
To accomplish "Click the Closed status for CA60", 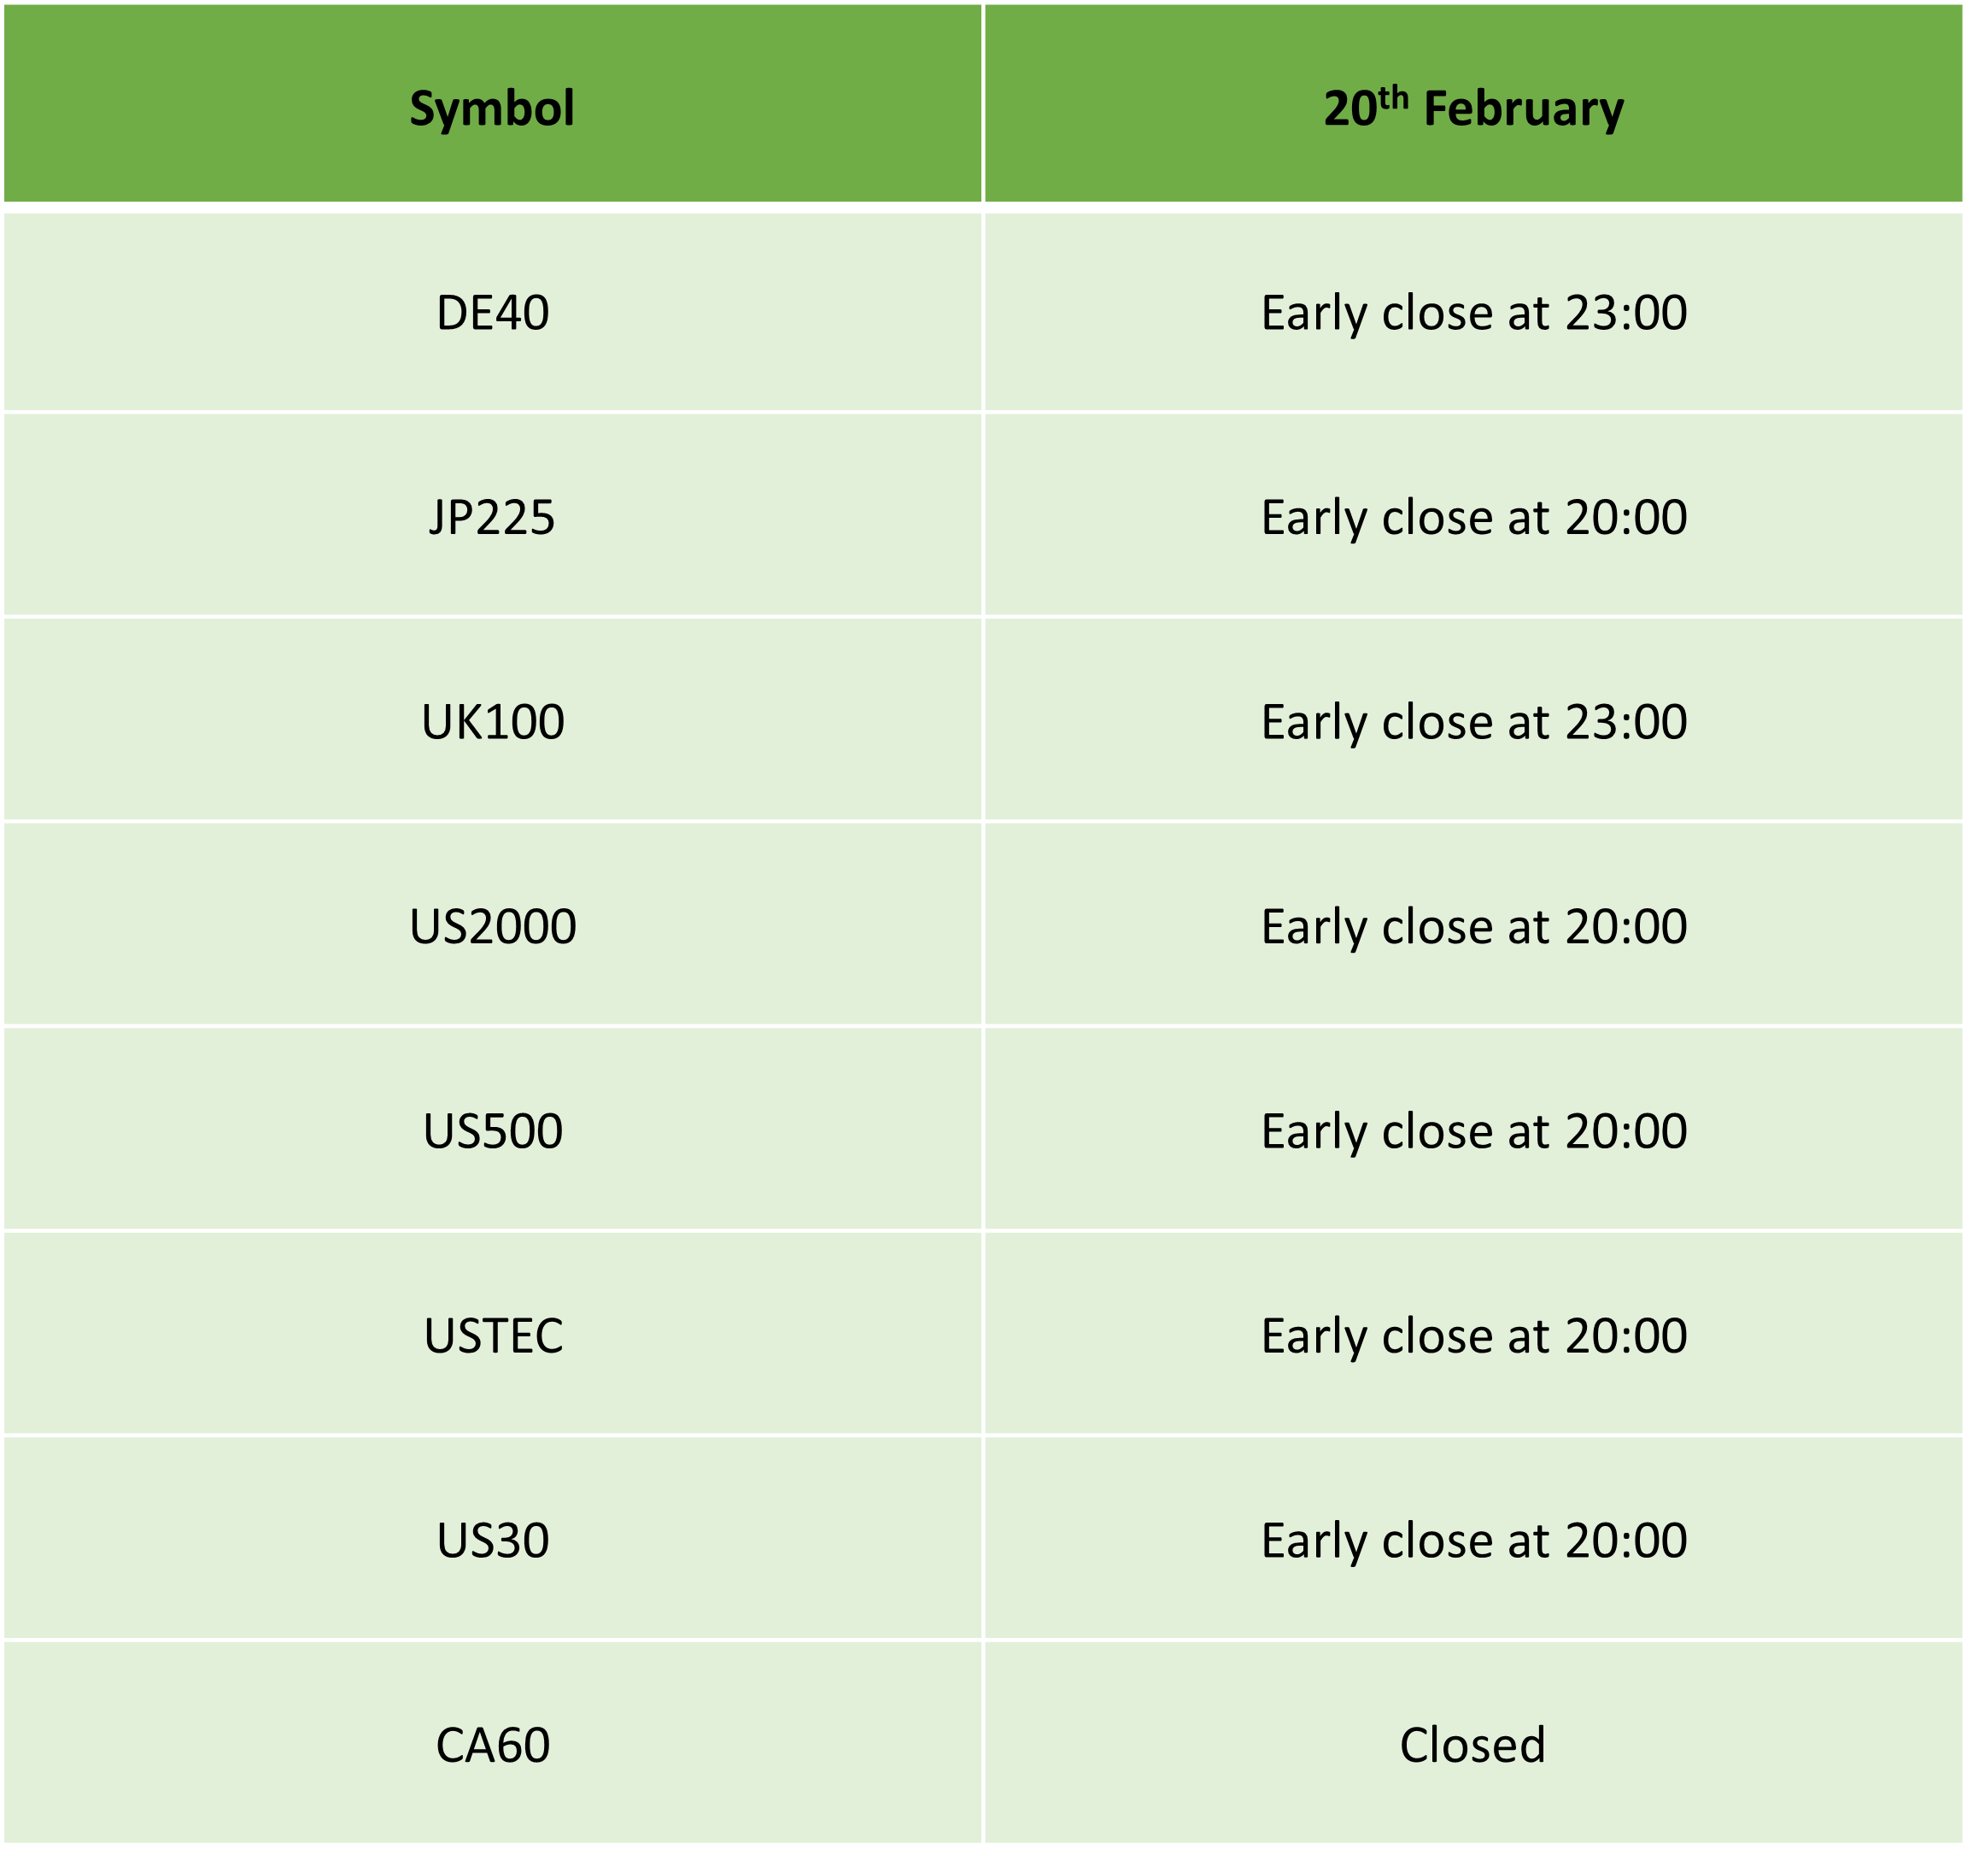I will tap(1472, 1745).
